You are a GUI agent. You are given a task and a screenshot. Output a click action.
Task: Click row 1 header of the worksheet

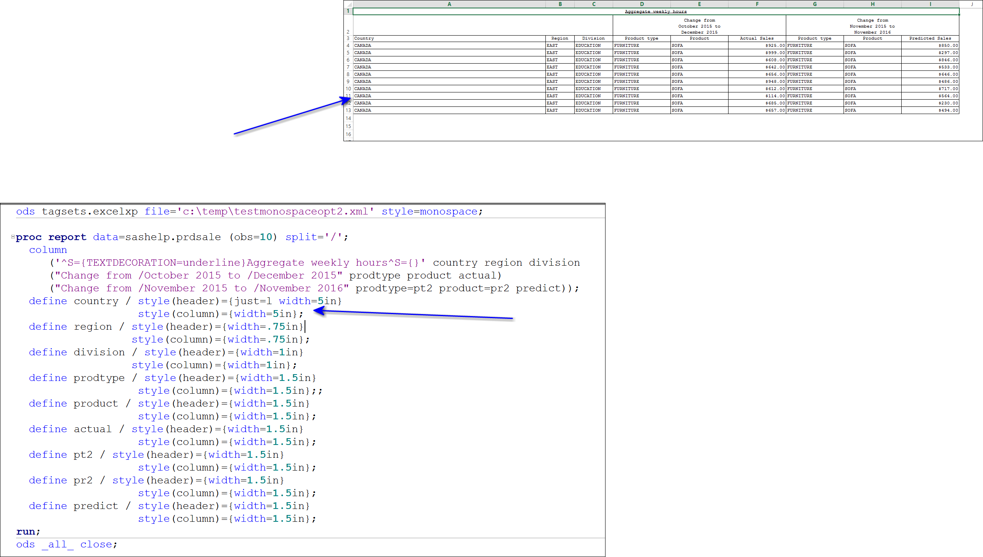(348, 11)
